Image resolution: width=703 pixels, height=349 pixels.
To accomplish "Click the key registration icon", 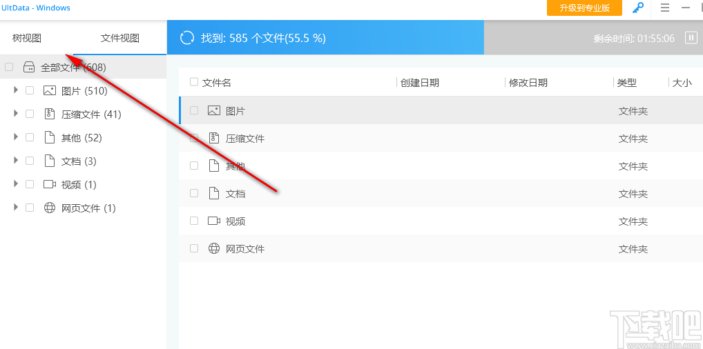I will pos(638,8).
